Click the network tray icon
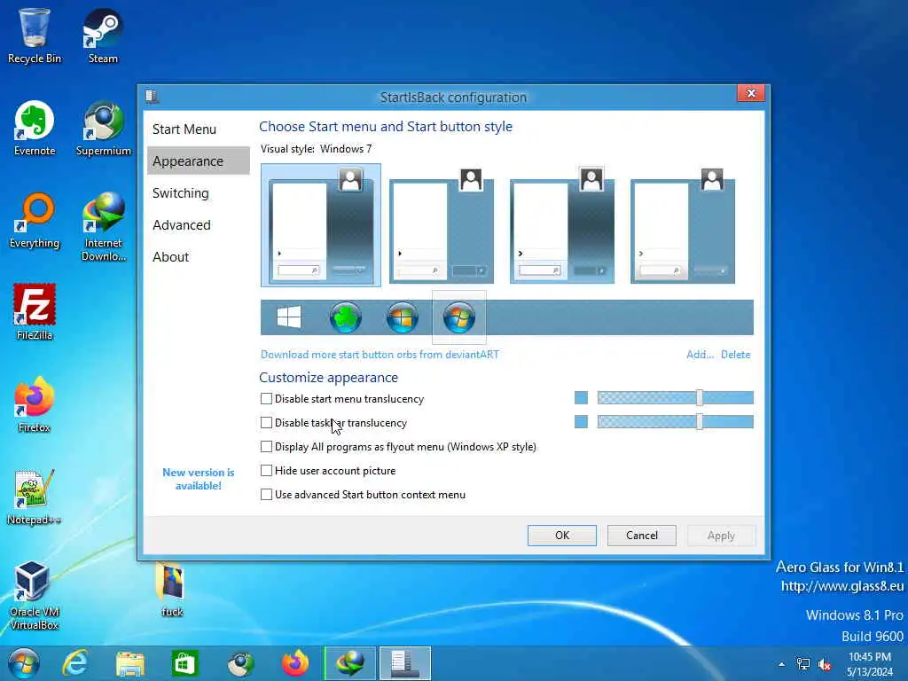This screenshot has height=681, width=908. (x=803, y=664)
